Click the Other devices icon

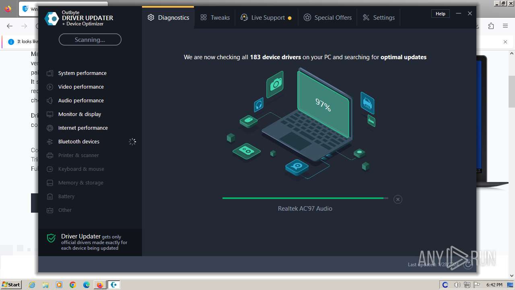coord(50,210)
